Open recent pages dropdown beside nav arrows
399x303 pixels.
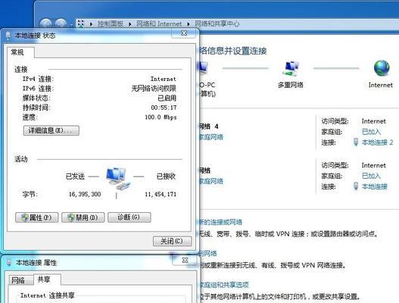tap(71, 24)
